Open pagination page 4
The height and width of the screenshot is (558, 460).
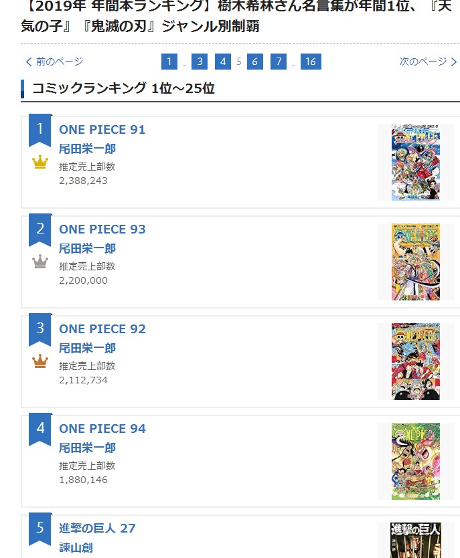[223, 62]
